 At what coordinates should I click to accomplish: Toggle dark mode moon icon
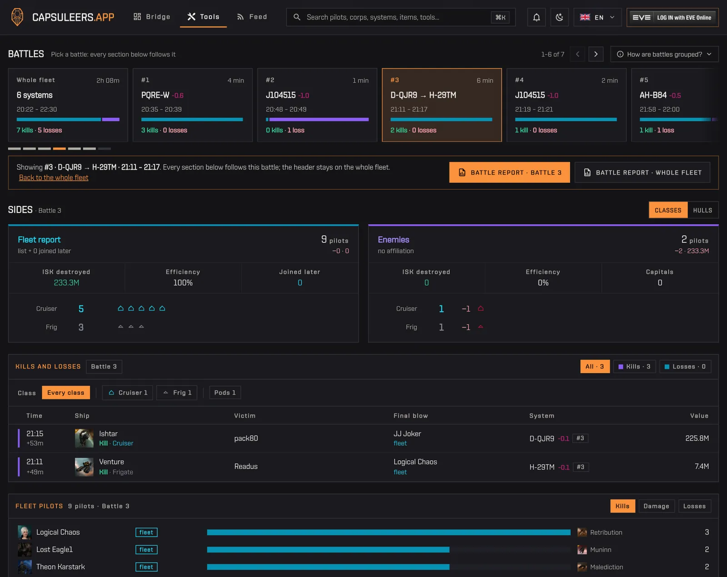tap(559, 17)
